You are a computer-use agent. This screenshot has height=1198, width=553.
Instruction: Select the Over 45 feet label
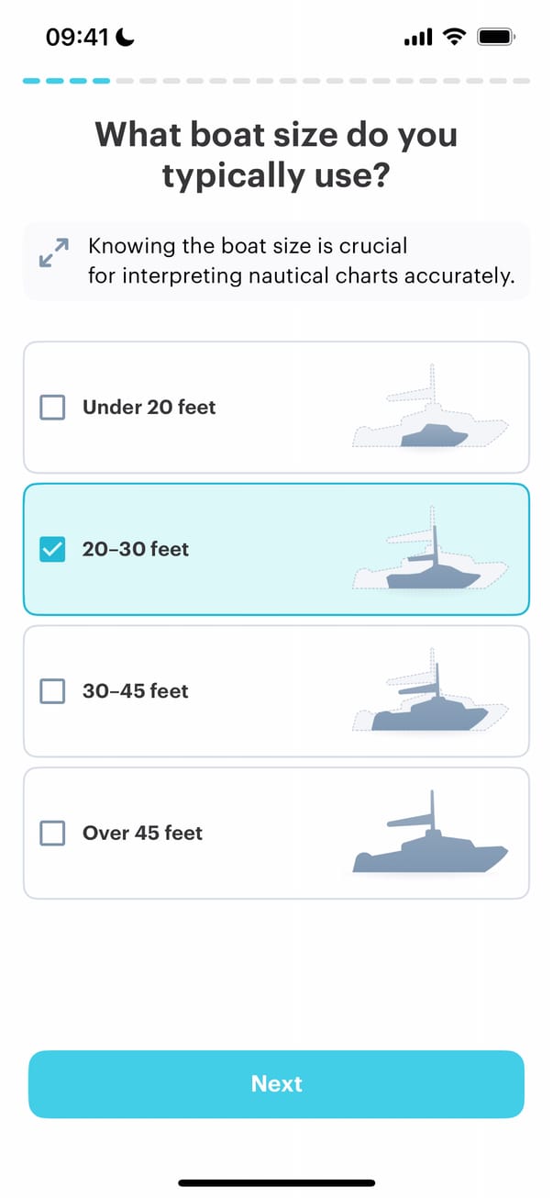click(x=142, y=833)
